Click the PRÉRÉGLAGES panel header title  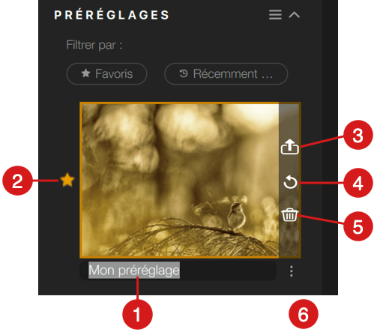pos(112,15)
